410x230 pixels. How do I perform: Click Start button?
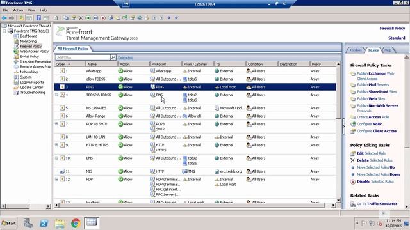pos(8,223)
